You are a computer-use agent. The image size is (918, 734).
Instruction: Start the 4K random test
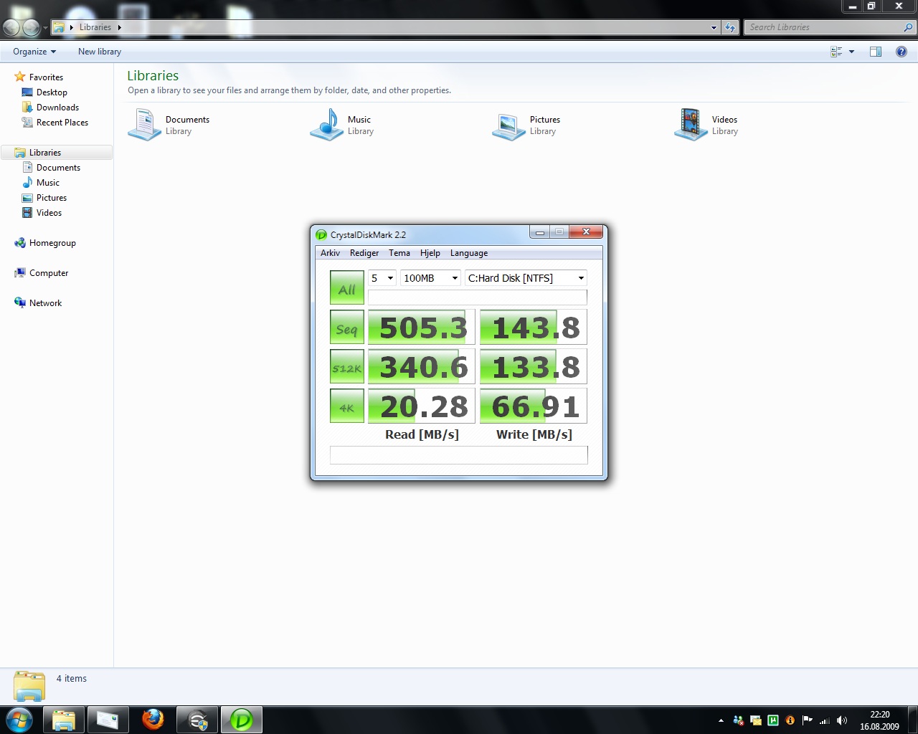[x=347, y=406]
